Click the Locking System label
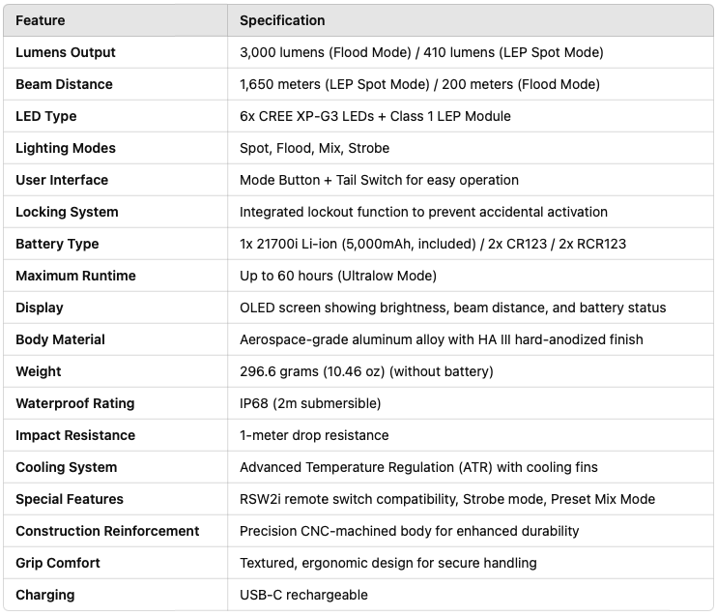717x616 pixels. click(x=67, y=212)
